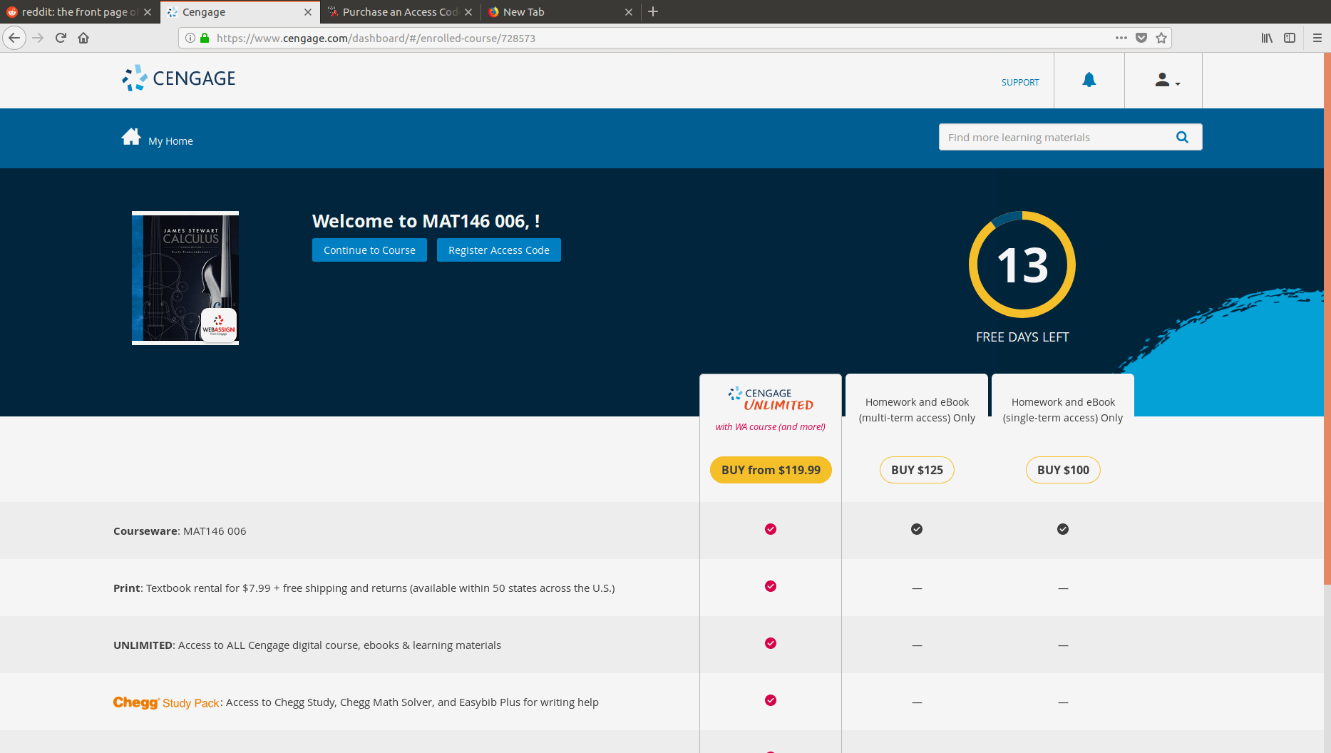The height and width of the screenshot is (753, 1331).
Task: Toggle the browser sidebar icon
Action: 1290,38
